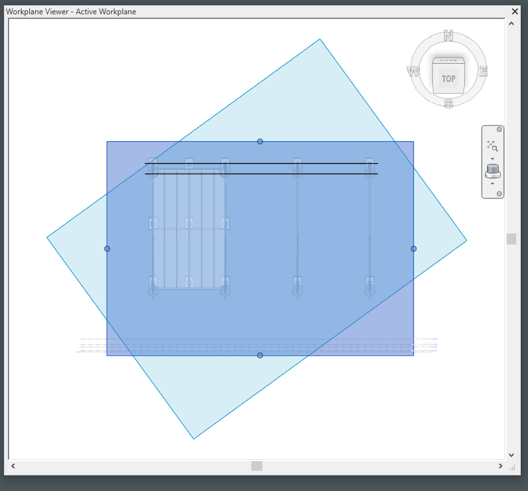Select the blue handle on the workplane top edge

click(x=260, y=141)
